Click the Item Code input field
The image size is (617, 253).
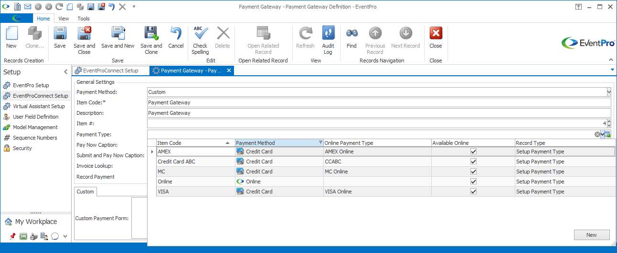tap(379, 102)
